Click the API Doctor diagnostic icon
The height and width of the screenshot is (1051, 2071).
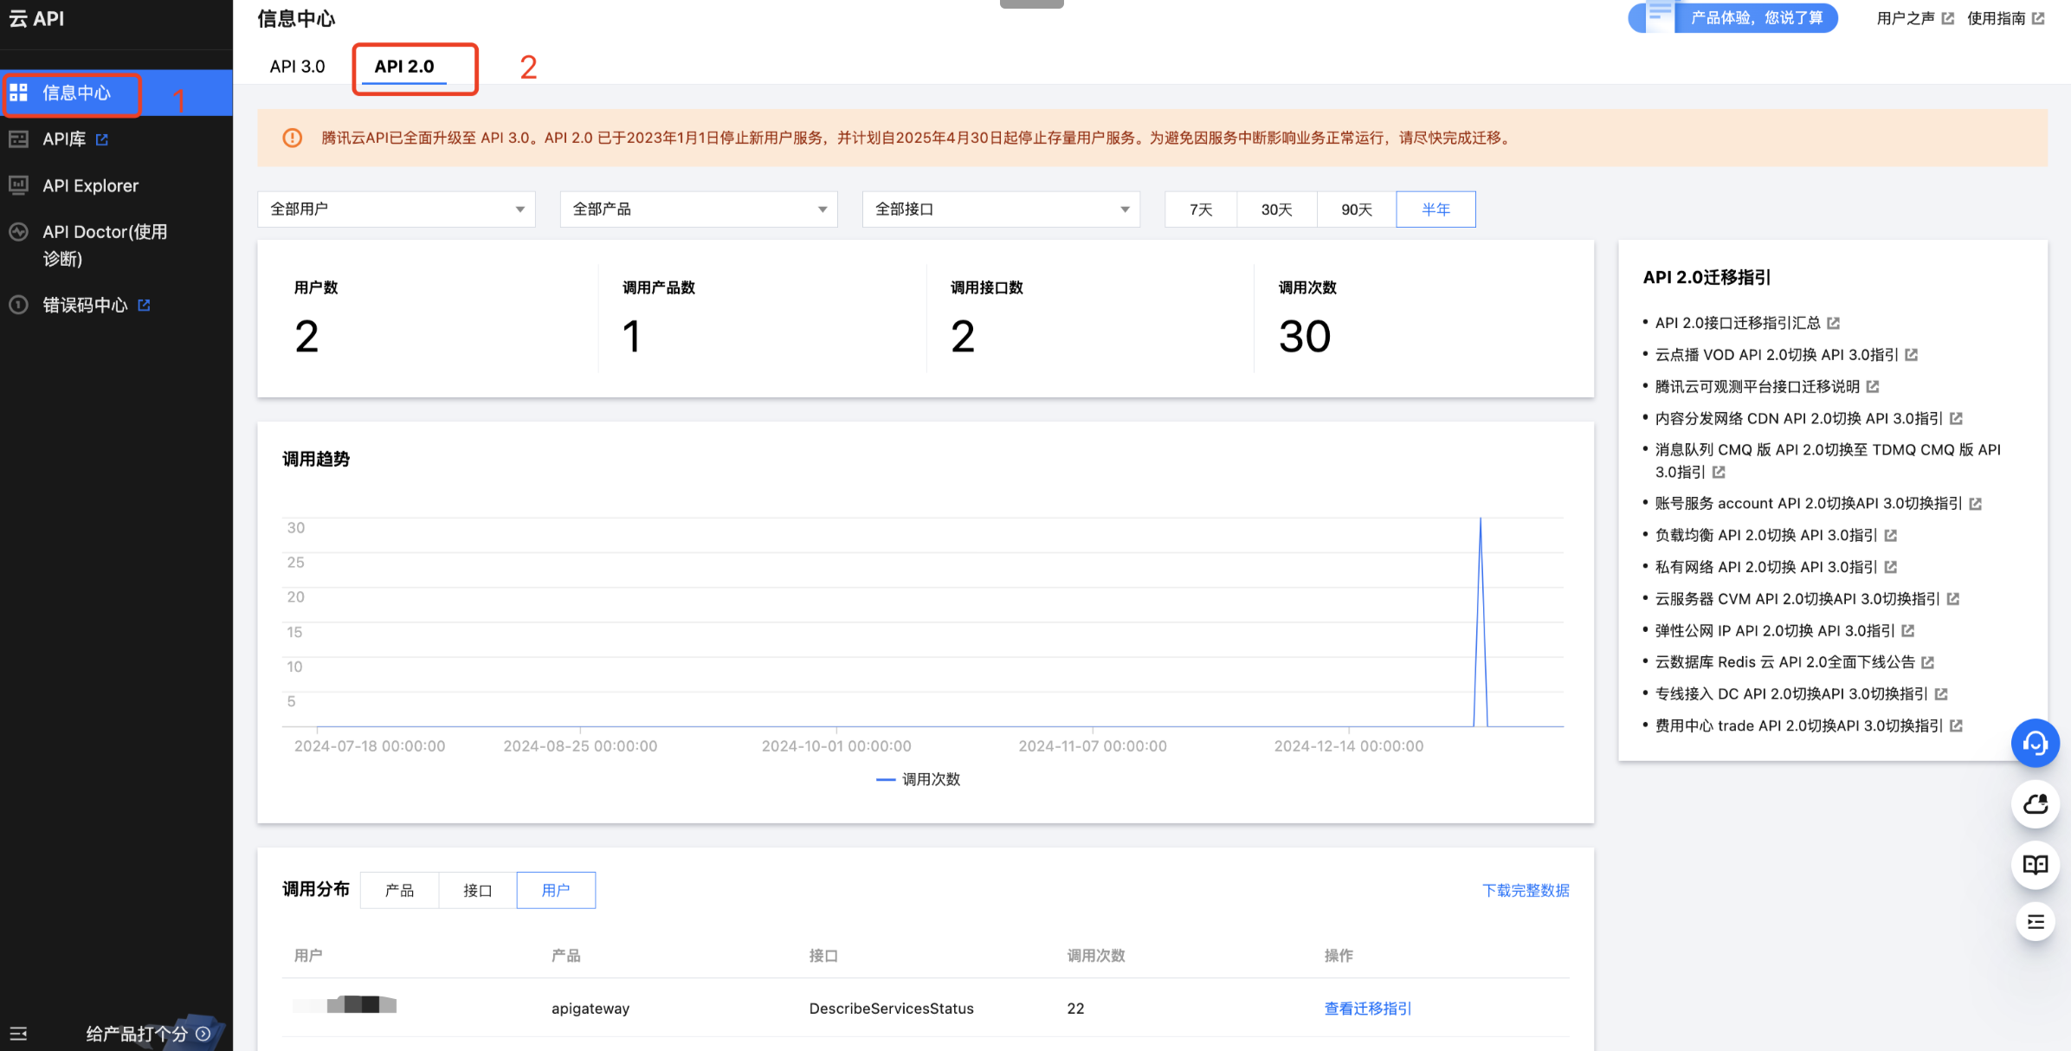(18, 232)
